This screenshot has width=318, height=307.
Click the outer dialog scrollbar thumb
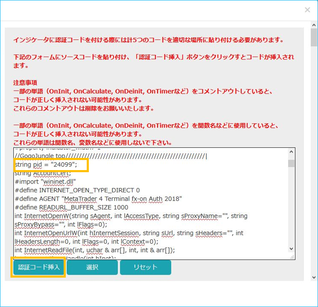point(314,37)
